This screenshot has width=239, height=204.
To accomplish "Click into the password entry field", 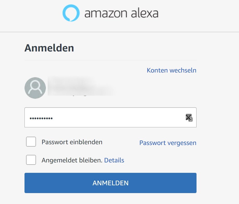I will 104,117.
